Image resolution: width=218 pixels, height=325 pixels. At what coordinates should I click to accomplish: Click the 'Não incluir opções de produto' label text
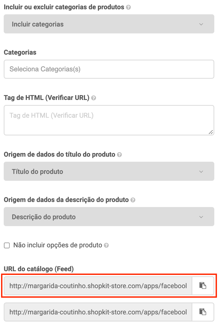point(58,245)
